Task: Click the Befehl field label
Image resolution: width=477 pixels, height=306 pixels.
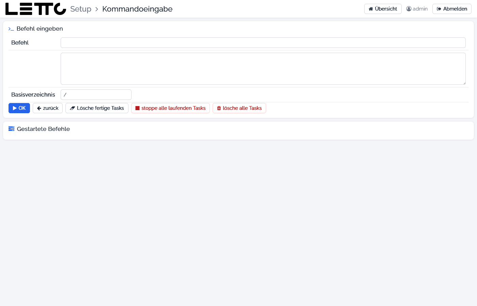Action: pos(20,43)
